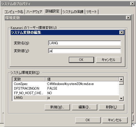Open the コンピュータ名 tab
This screenshot has width=136, height=127.
tap(14, 12)
